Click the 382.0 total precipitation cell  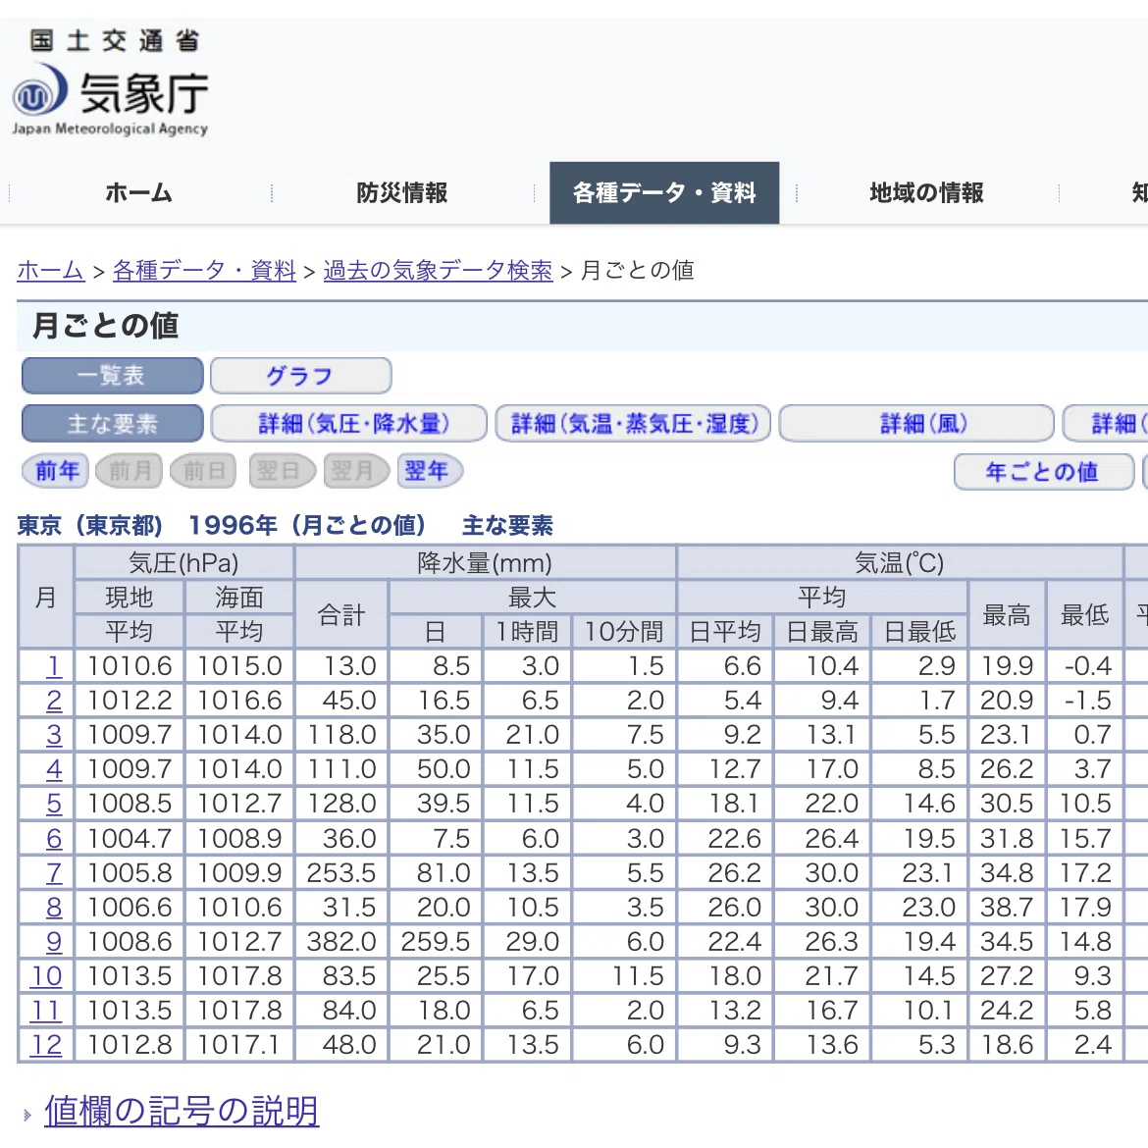(341, 942)
